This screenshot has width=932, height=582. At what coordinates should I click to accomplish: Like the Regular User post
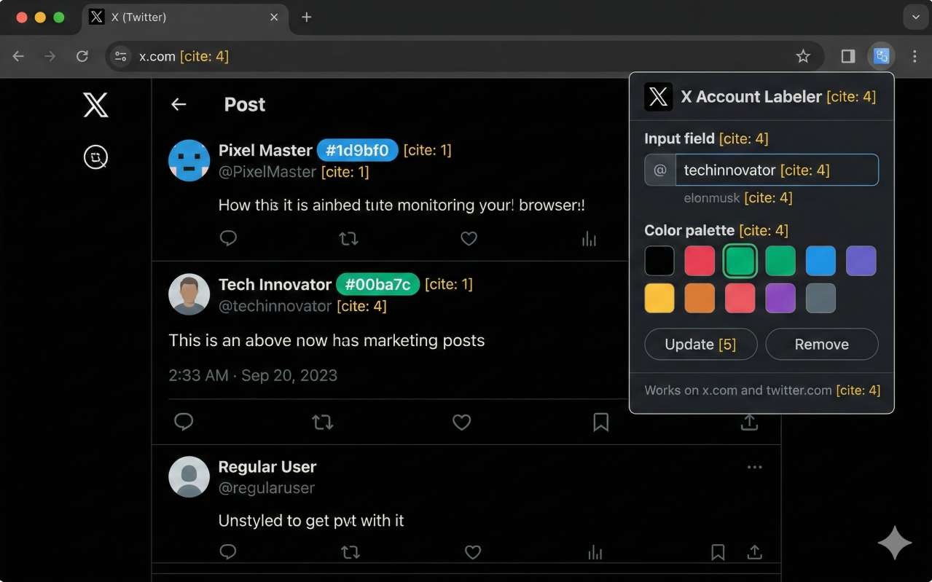472,552
